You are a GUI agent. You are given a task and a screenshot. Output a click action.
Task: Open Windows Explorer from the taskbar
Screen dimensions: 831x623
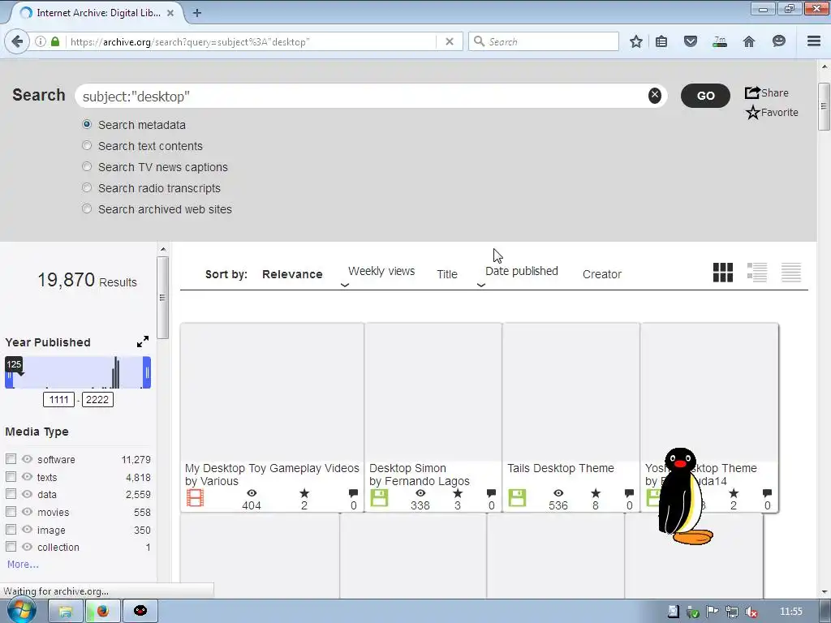pyautogui.click(x=65, y=612)
